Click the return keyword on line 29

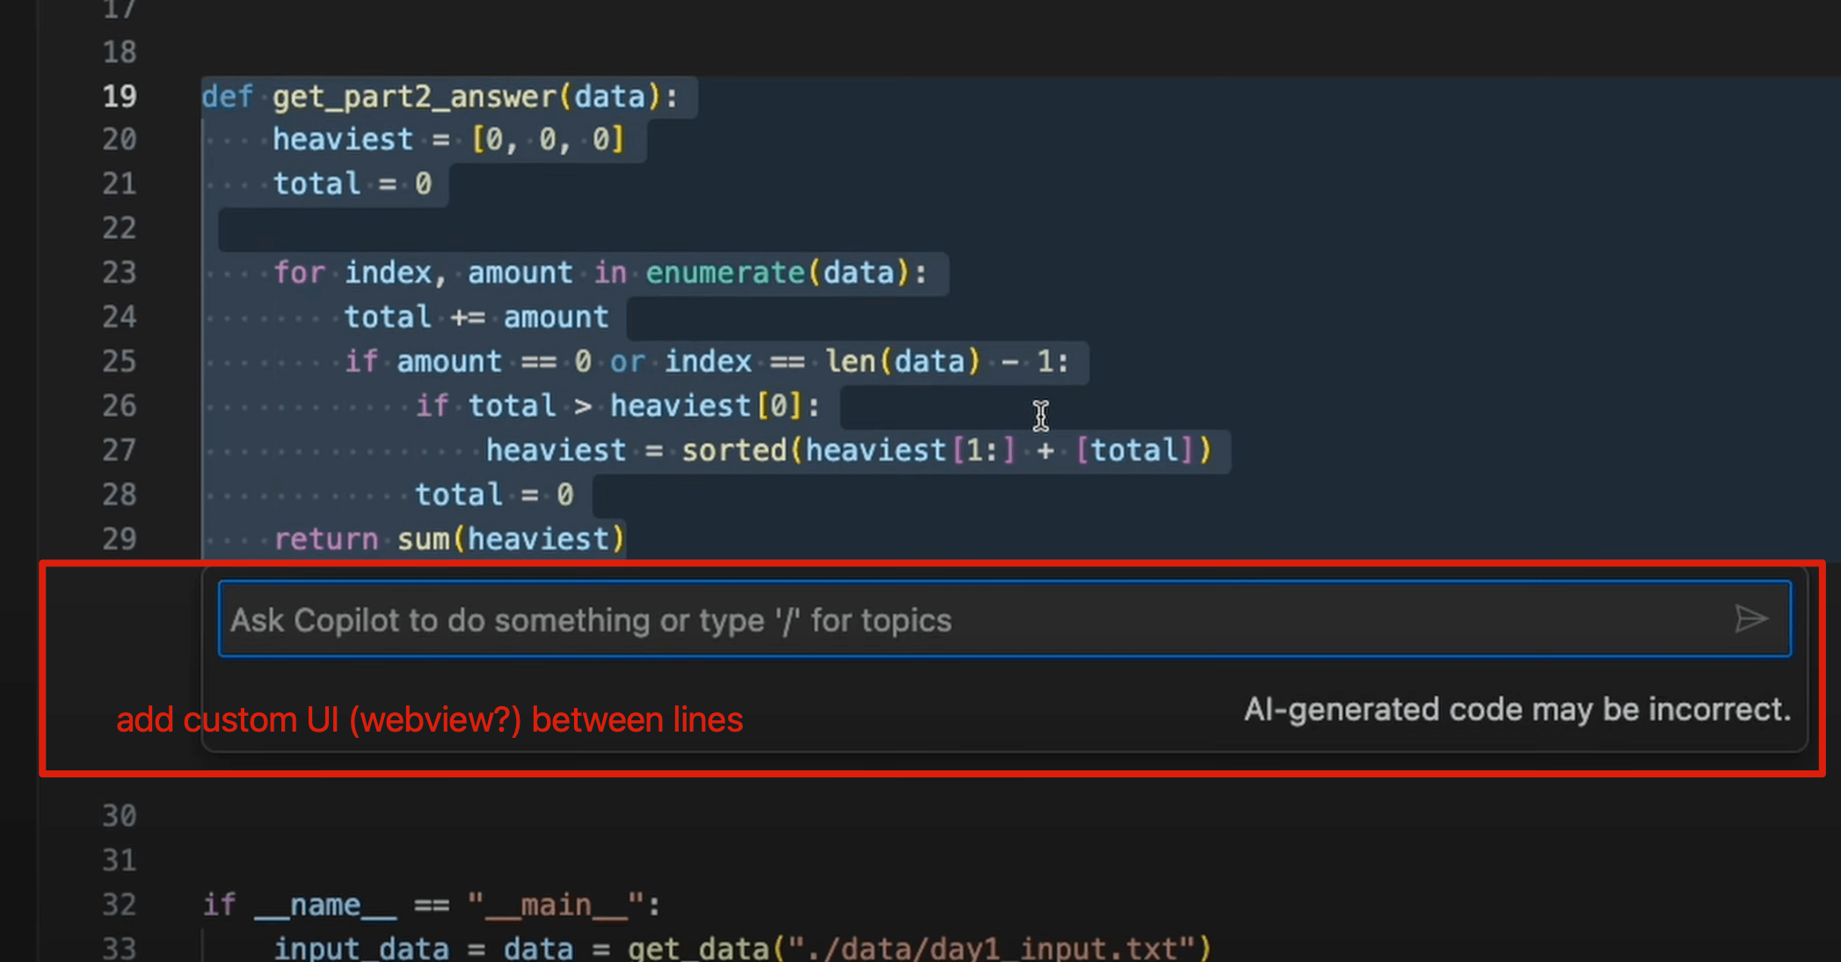pyautogui.click(x=325, y=538)
